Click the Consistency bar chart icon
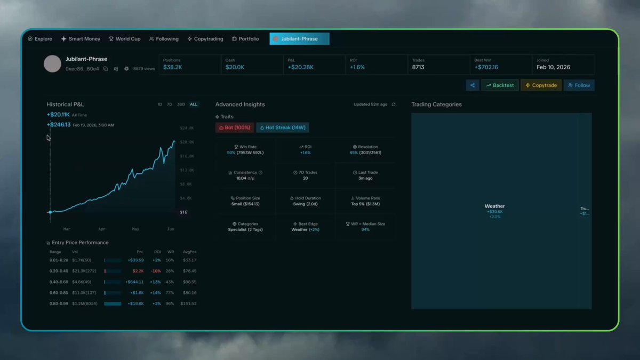 click(x=230, y=173)
